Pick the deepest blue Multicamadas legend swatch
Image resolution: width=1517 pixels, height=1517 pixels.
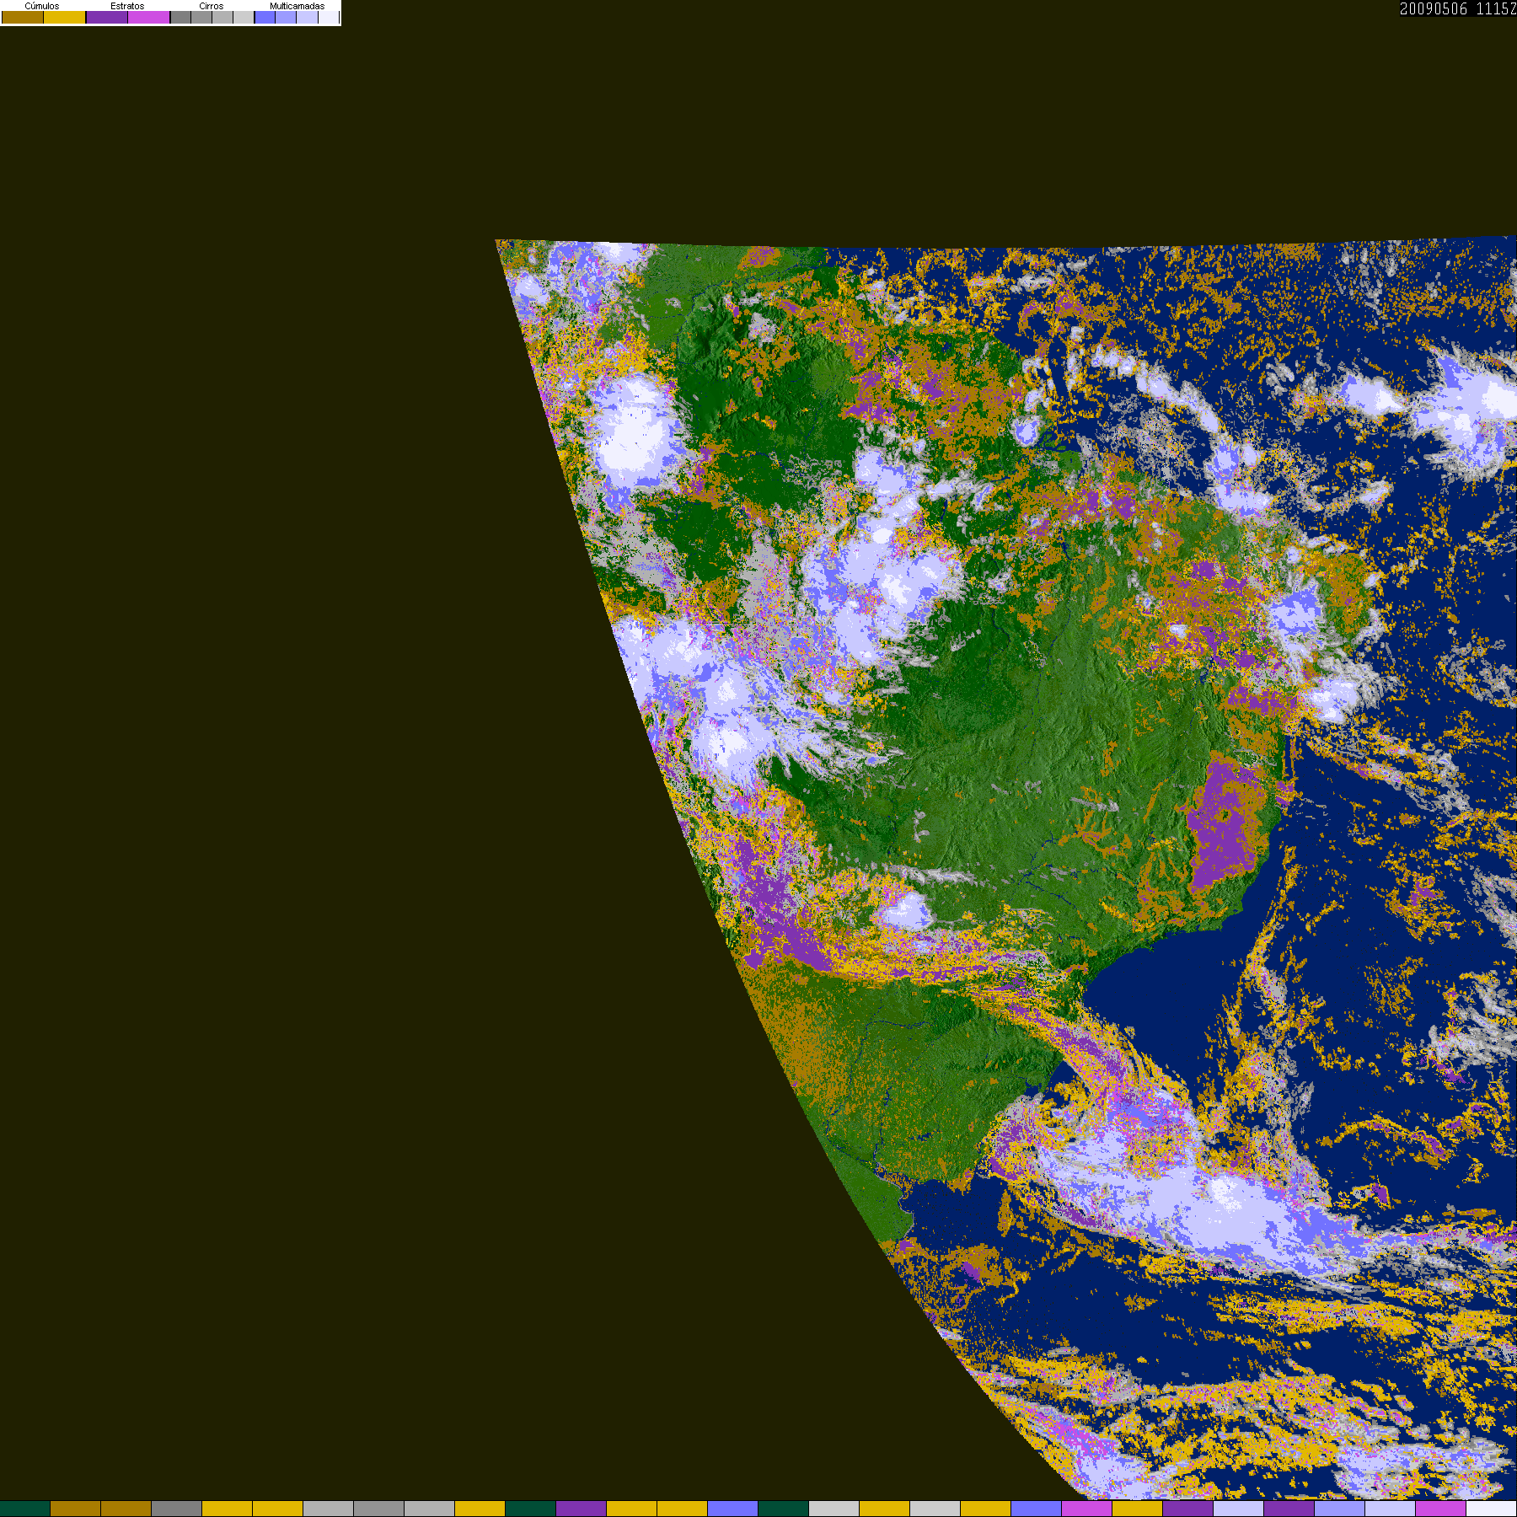(265, 17)
